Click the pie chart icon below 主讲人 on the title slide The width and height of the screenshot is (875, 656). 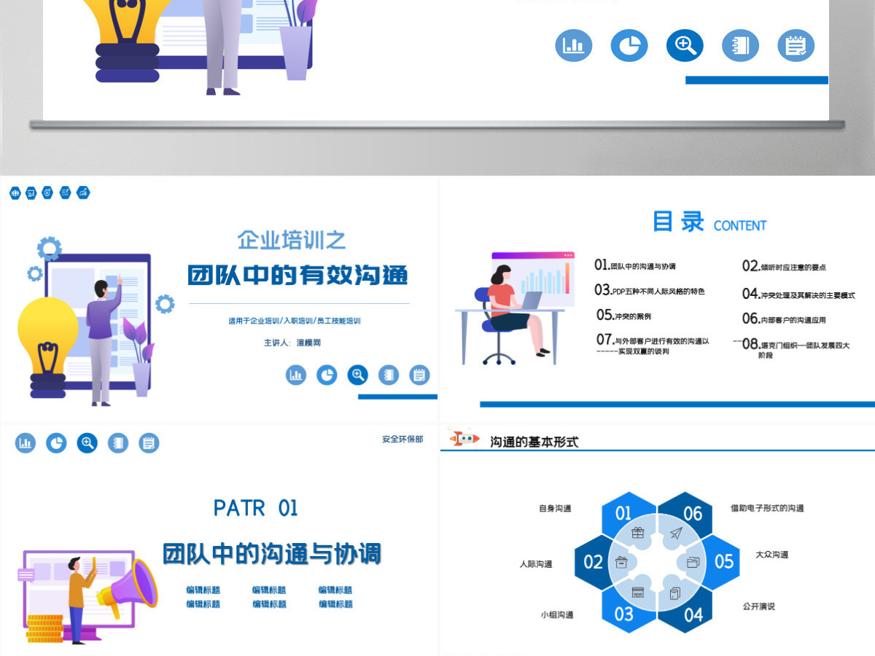coord(327,375)
